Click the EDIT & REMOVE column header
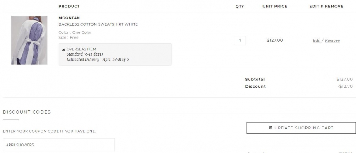356x153 pixels. pos(326,6)
